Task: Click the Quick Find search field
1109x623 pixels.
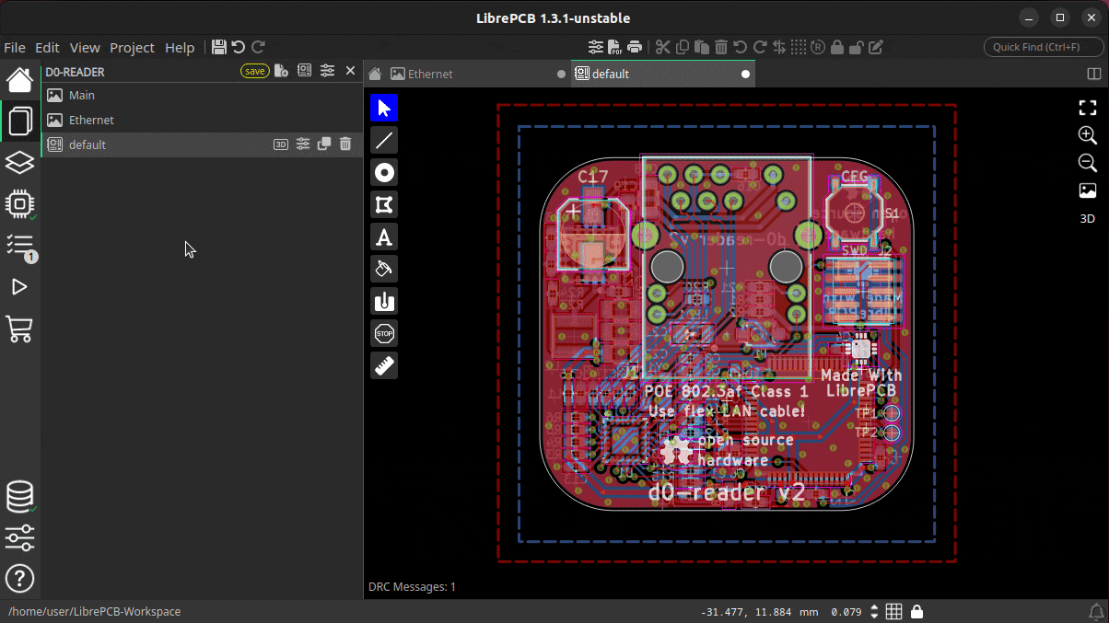Action: point(1045,47)
